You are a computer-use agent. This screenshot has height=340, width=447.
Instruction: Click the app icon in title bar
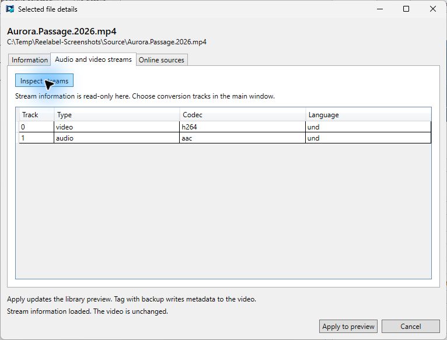(10, 9)
